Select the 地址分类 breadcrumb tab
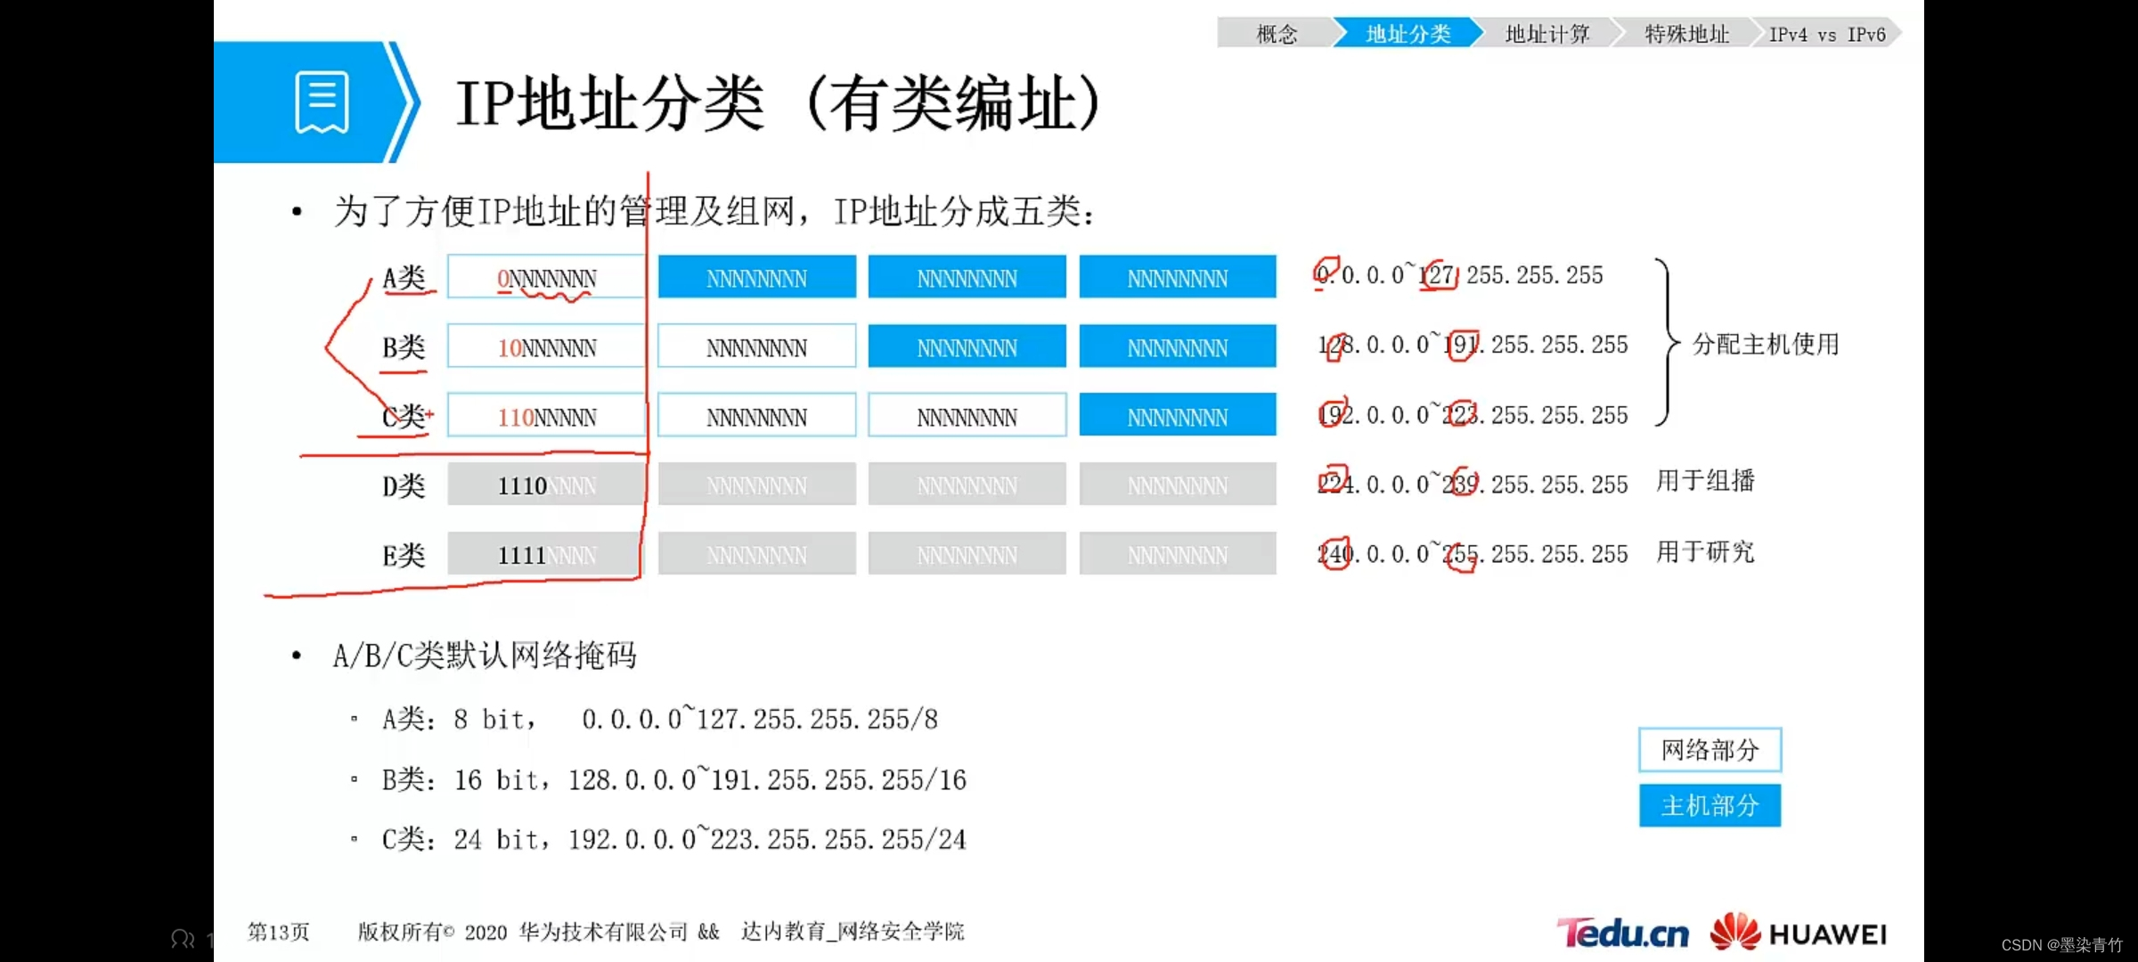 point(1408,34)
